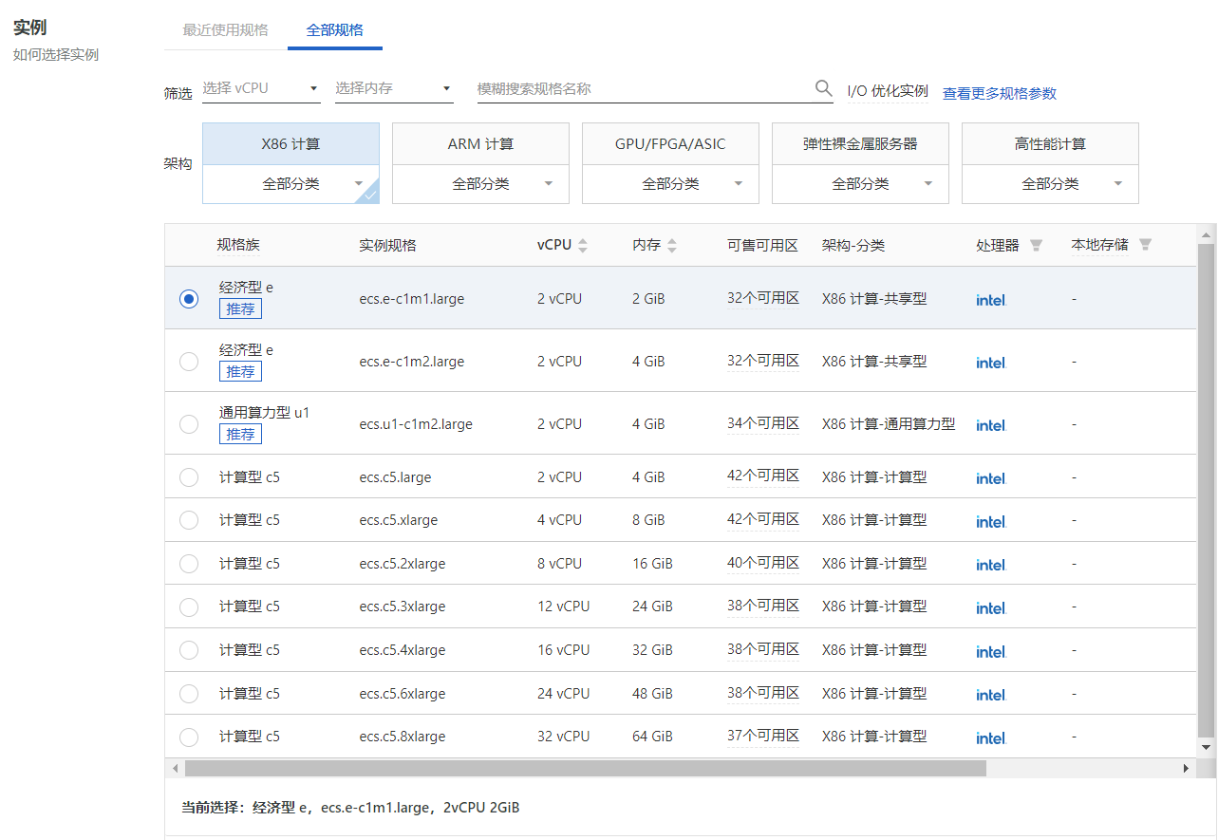Click scroll-up arrow of vertical scrollbar
The image size is (1218, 840).
click(x=1207, y=233)
